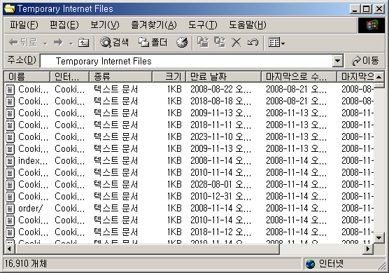Click the Copy To folder icon
This screenshot has height=273, width=389.
click(x=220, y=43)
